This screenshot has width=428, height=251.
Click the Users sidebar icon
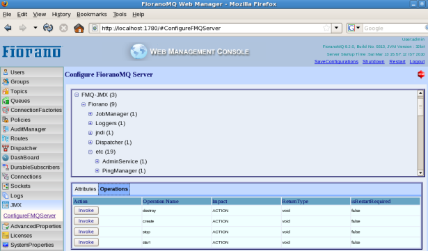(6, 72)
